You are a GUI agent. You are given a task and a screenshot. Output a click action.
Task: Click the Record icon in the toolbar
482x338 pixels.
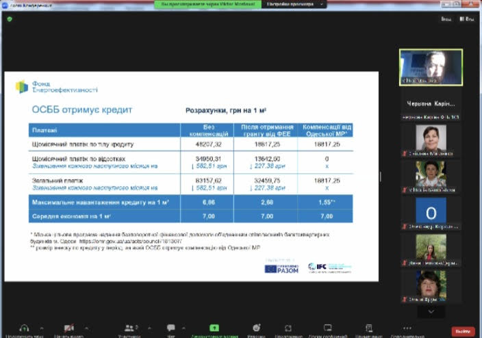pyautogui.click(x=256, y=328)
